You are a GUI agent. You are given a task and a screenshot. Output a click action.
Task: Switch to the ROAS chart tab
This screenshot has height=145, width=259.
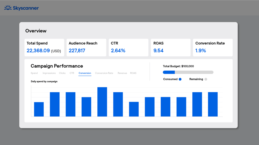(x=133, y=73)
